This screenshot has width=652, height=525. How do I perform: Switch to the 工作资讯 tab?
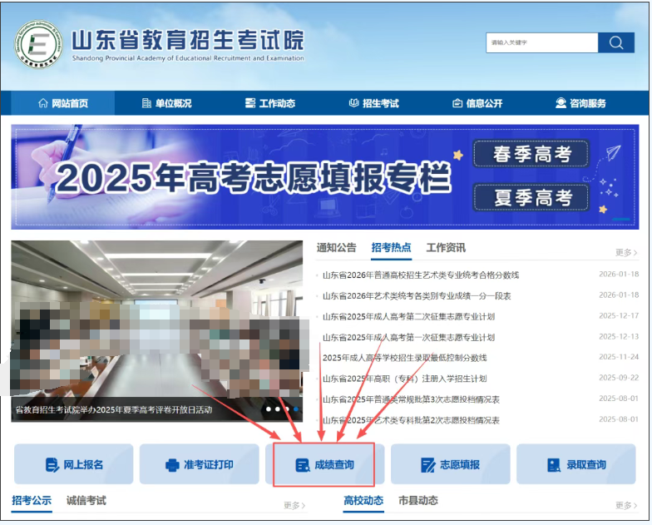[446, 248]
